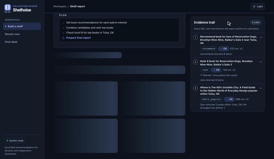Click checkmark beside Check local fit
This screenshot has width=274, height=159.
click(x=64, y=33)
